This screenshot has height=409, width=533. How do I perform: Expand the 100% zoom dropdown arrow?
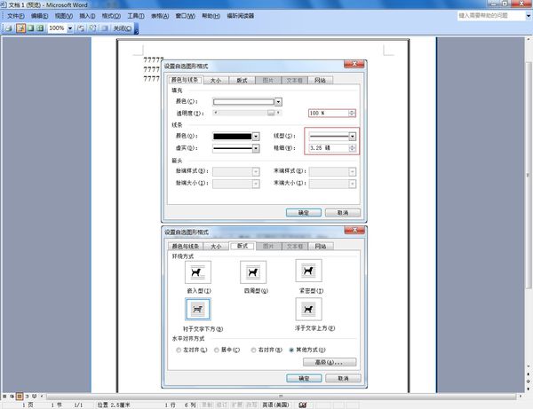point(70,28)
